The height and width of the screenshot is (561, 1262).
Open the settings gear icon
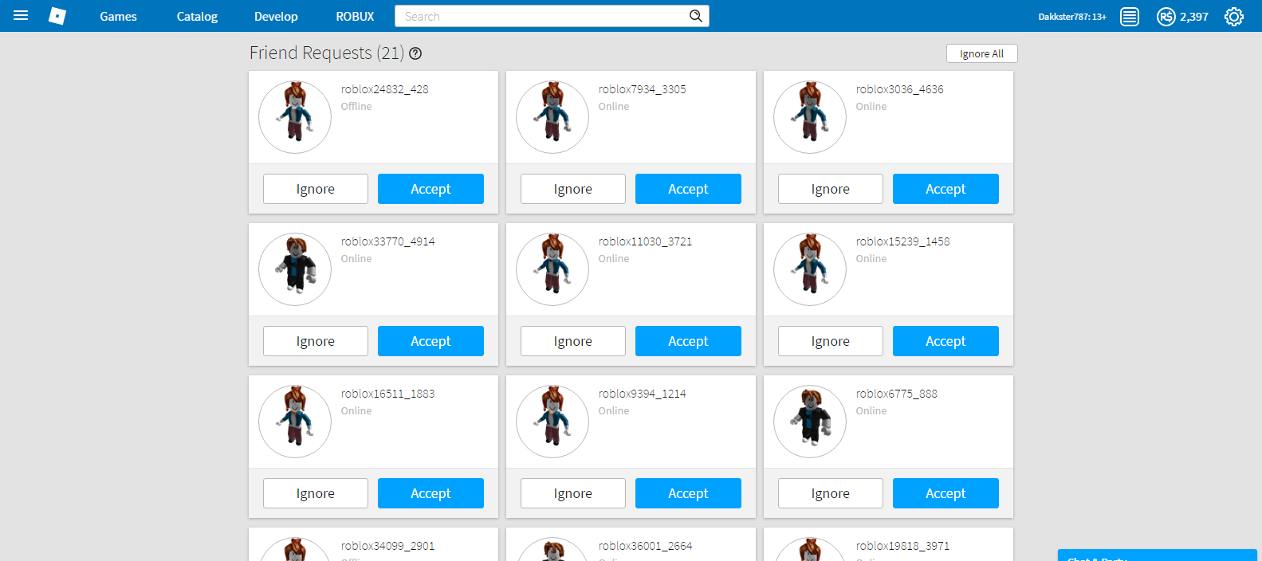pos(1234,16)
